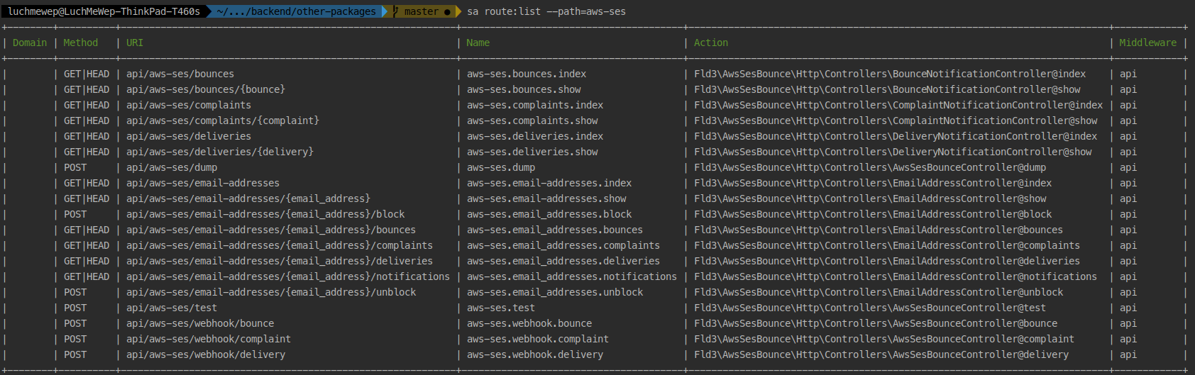Image resolution: width=1195 pixels, height=375 pixels.
Task: Click route name aws-ses.deliveries.show
Action: [532, 152]
